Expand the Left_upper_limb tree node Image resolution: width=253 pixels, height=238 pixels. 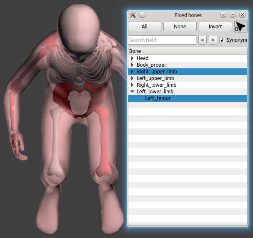(132, 78)
